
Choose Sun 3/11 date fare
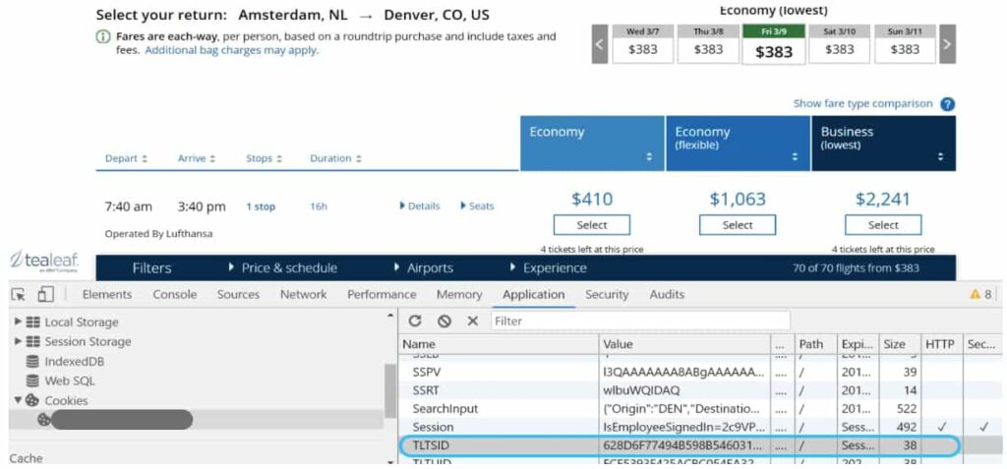pyautogui.click(x=905, y=44)
